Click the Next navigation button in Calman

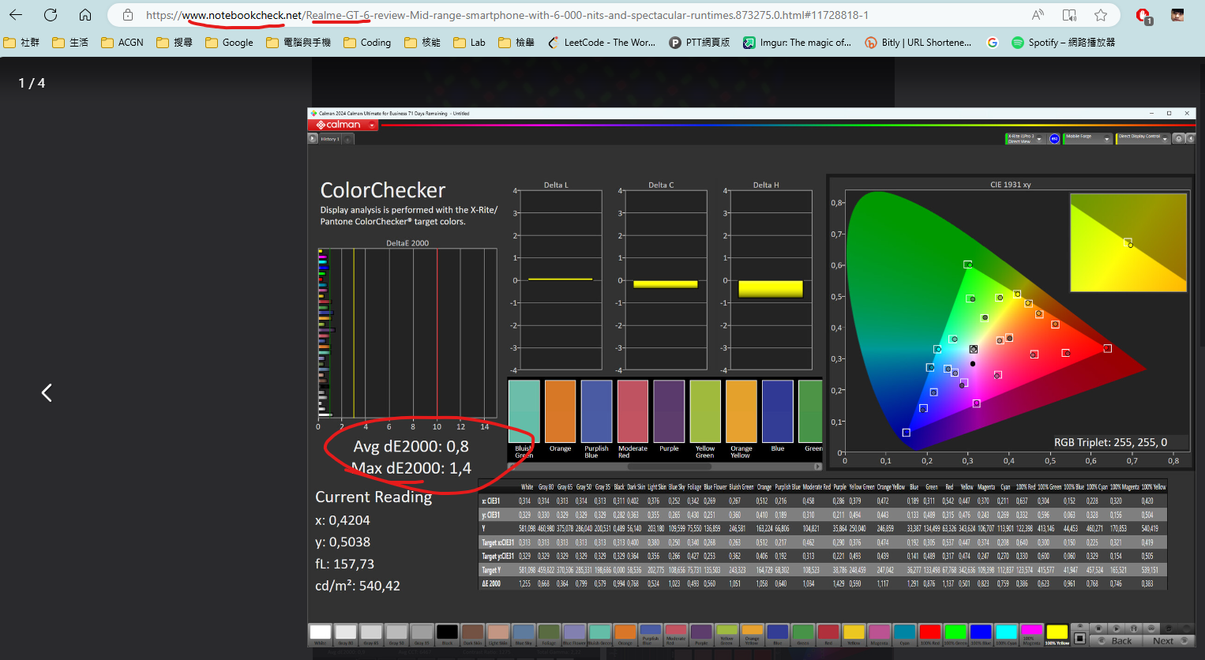pyautogui.click(x=1169, y=640)
